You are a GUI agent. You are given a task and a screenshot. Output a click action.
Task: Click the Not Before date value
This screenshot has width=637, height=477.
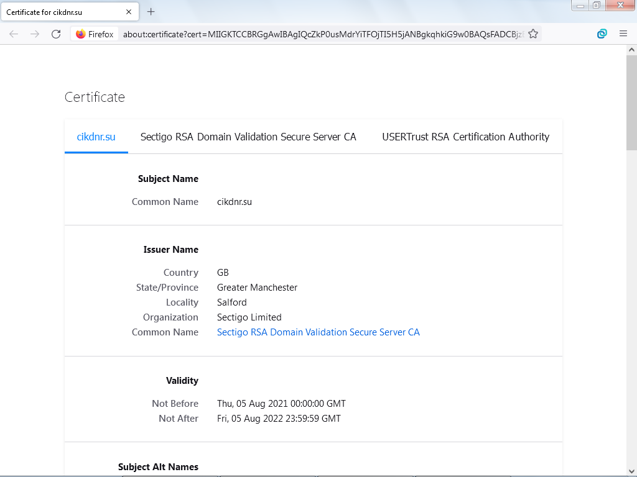281,404
